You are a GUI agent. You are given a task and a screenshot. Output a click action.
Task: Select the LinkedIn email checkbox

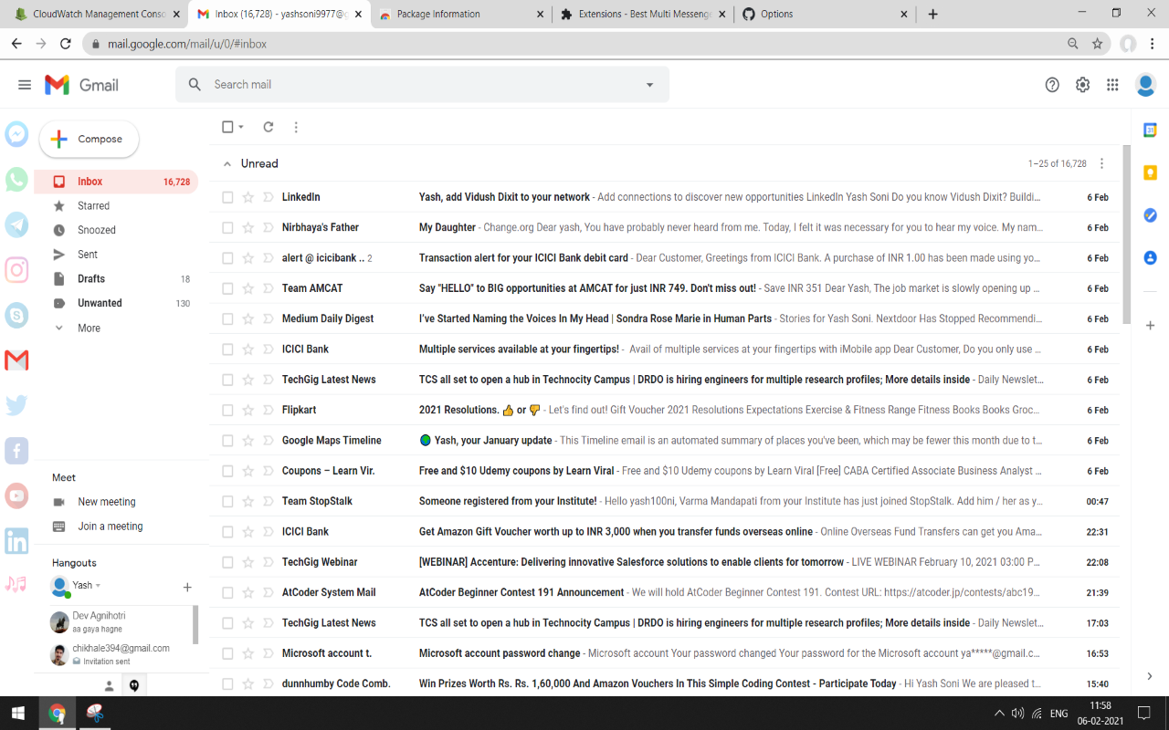(227, 197)
